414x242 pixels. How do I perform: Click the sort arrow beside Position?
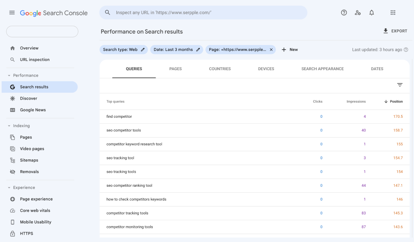tap(386, 101)
